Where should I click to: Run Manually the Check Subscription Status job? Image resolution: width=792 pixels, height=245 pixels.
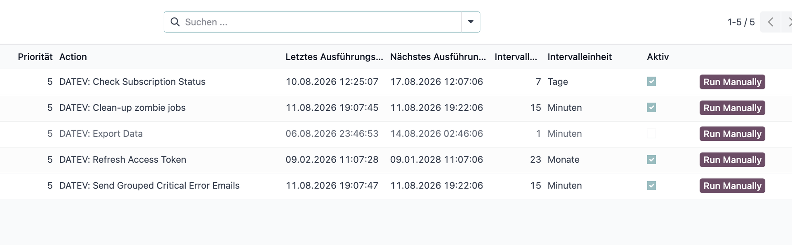tap(732, 82)
